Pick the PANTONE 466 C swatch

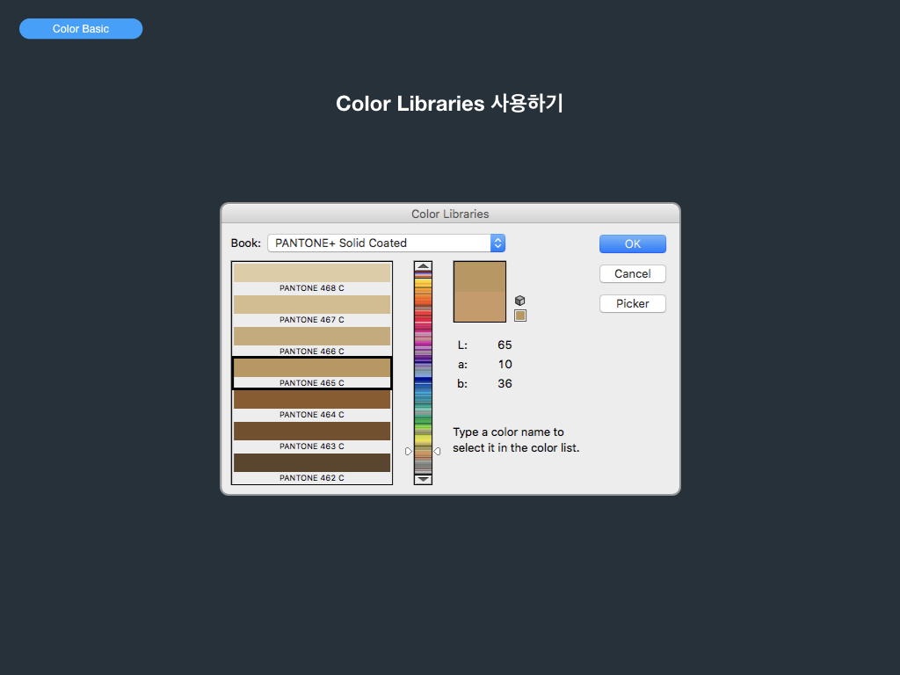pos(312,337)
